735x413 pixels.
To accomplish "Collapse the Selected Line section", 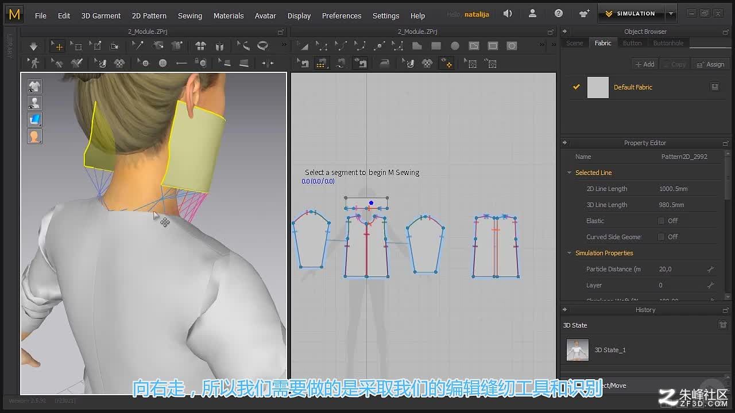I will pos(570,173).
